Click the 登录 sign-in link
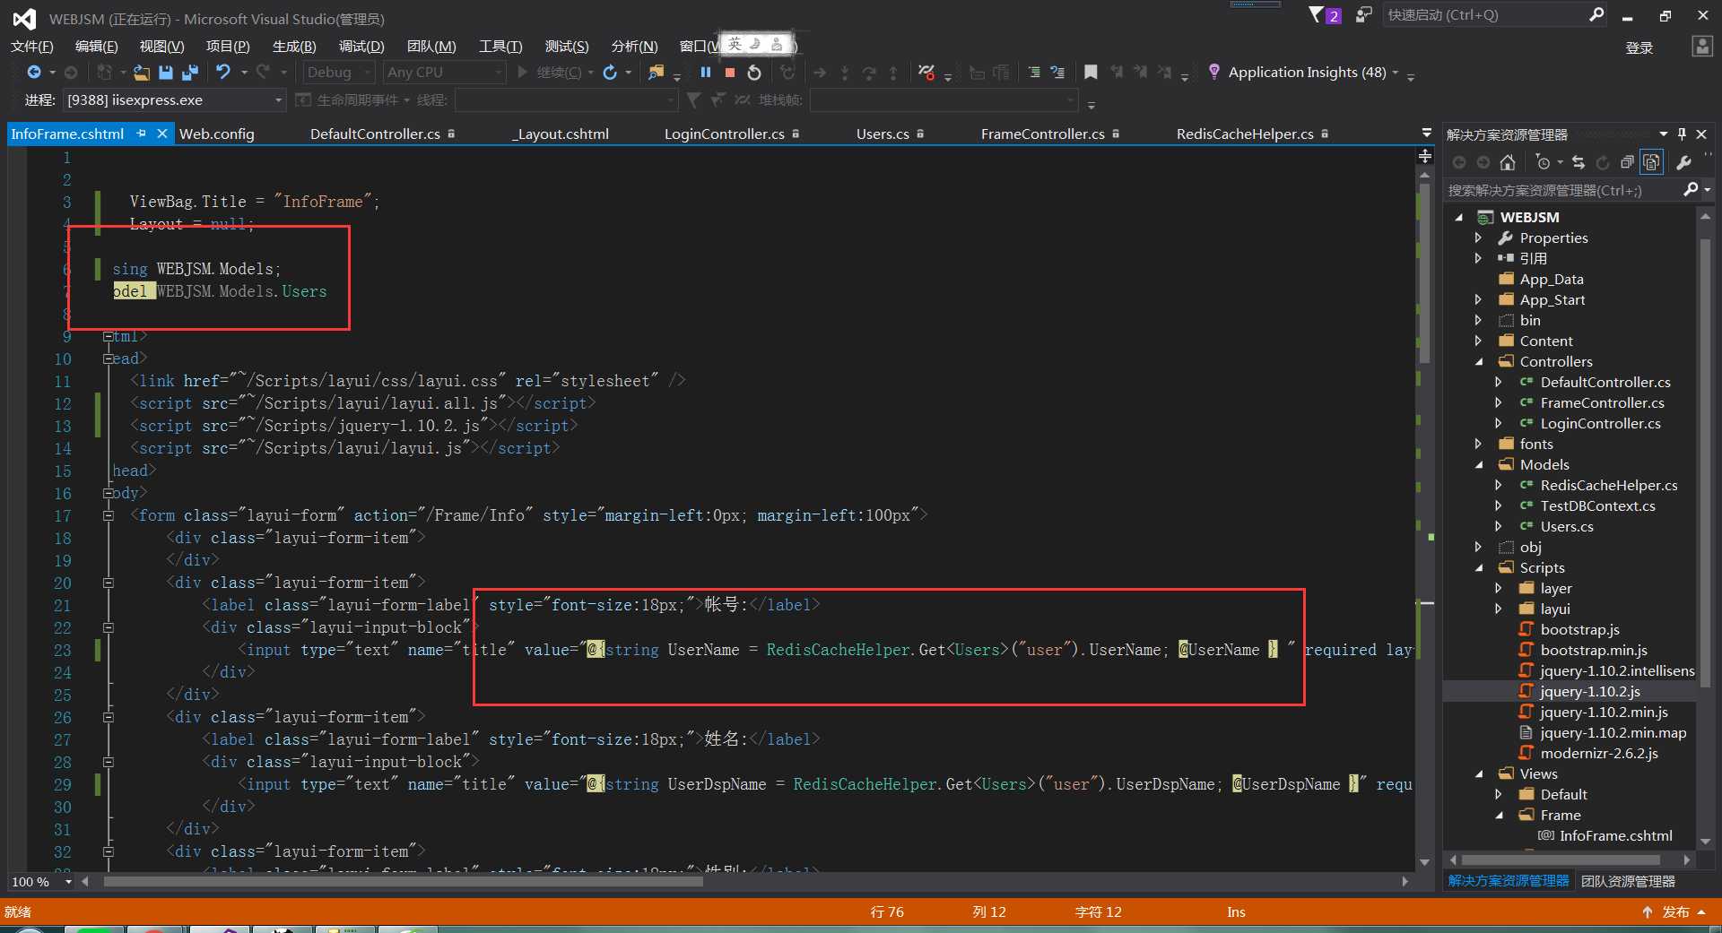This screenshot has width=1722, height=933. click(x=1639, y=48)
